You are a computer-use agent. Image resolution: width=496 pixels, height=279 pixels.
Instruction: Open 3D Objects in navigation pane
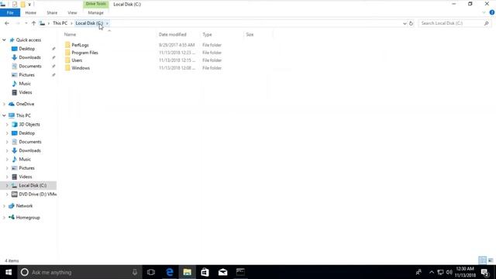tap(29, 124)
